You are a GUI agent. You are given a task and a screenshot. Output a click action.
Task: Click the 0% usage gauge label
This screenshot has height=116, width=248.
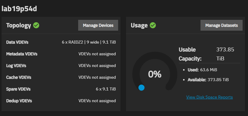pyautogui.click(x=155, y=74)
